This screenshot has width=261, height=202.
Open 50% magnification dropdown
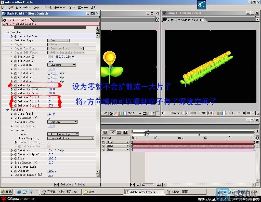(x=173, y=113)
